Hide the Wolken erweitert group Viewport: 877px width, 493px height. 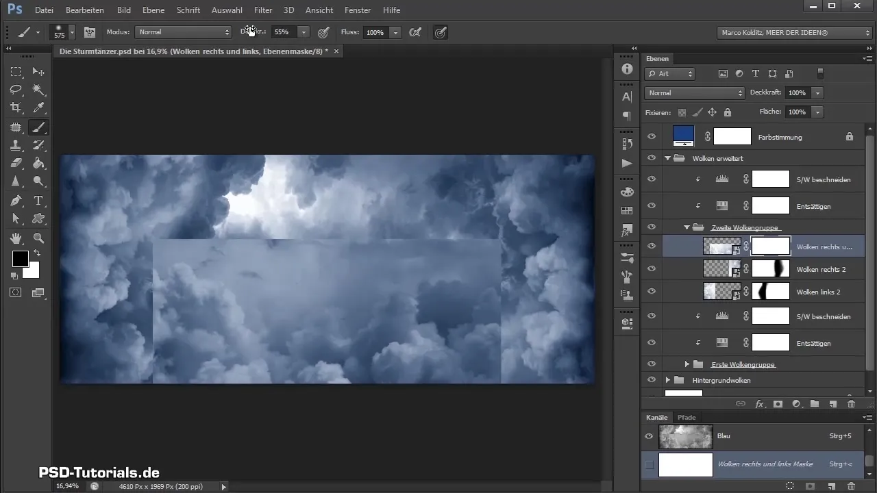652,157
